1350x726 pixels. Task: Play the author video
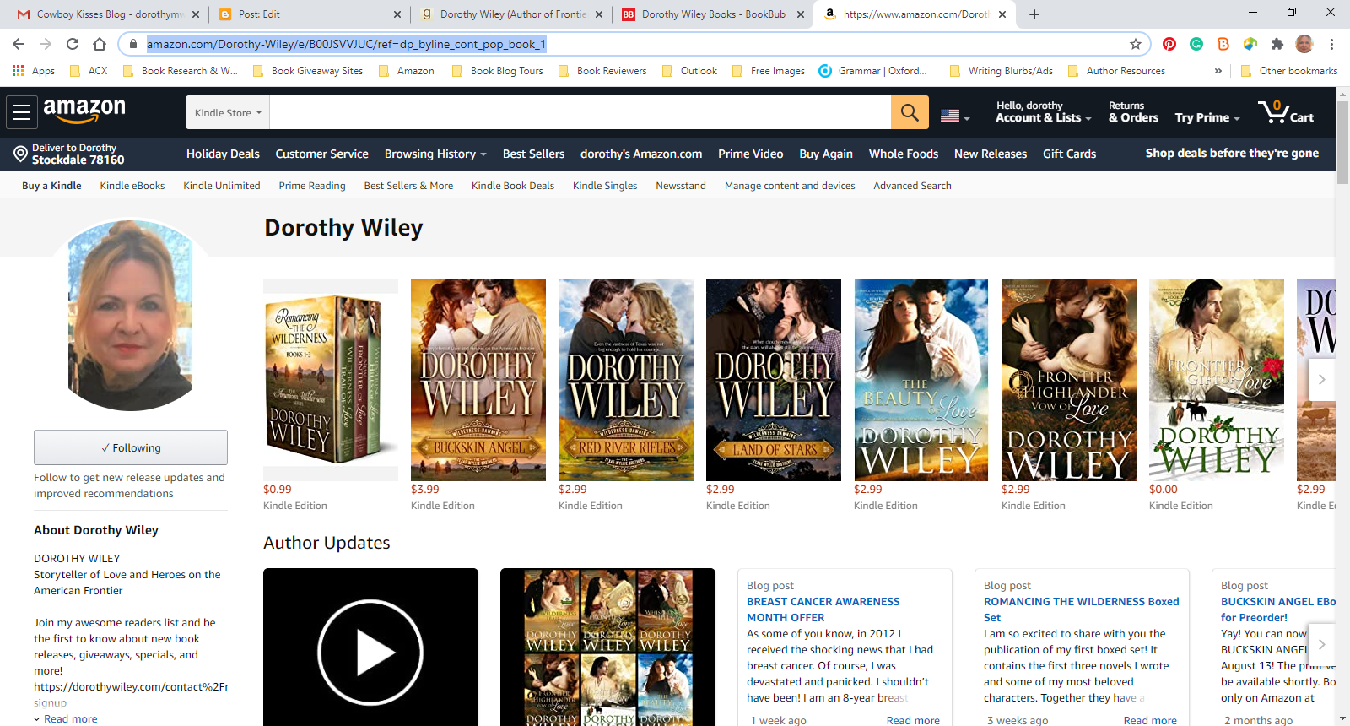click(x=370, y=652)
